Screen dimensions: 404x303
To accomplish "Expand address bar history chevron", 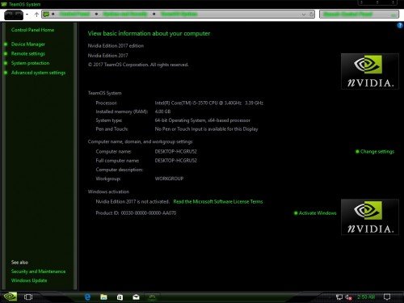I will coord(304,15).
